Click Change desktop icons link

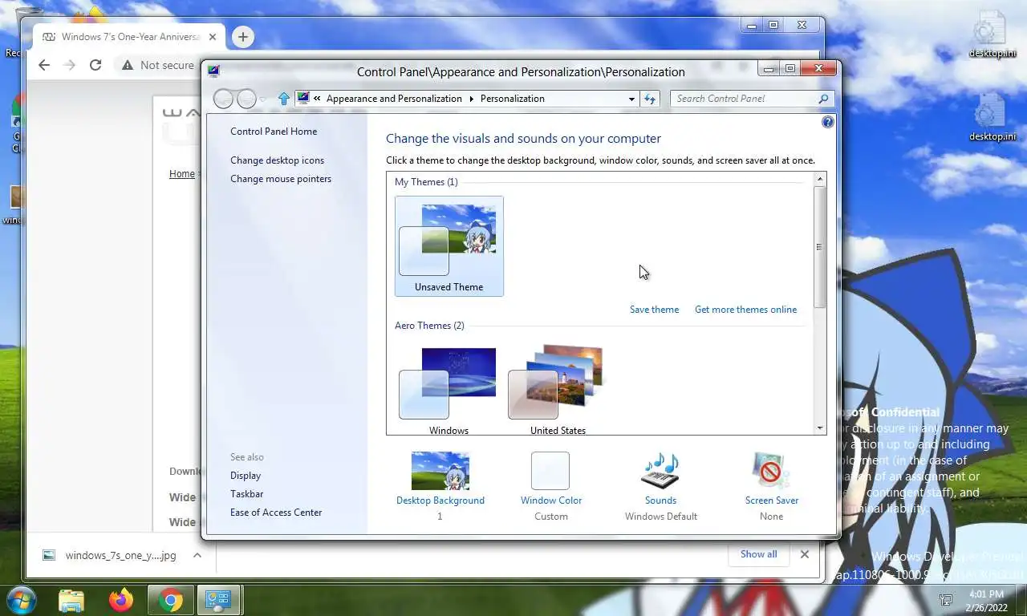pos(278,160)
